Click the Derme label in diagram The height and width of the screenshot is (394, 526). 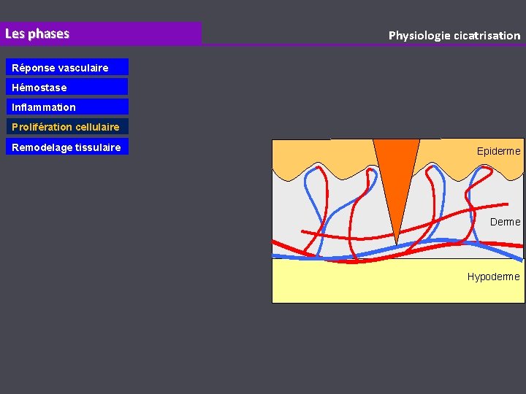505,222
